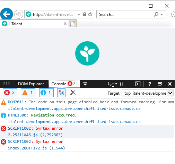Open the address bar autocomplete dropdown

click(79, 15)
